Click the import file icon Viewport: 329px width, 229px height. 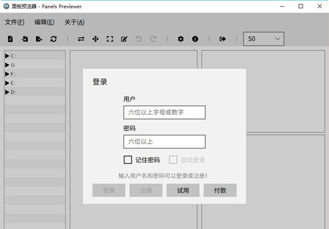pyautogui.click(x=25, y=39)
